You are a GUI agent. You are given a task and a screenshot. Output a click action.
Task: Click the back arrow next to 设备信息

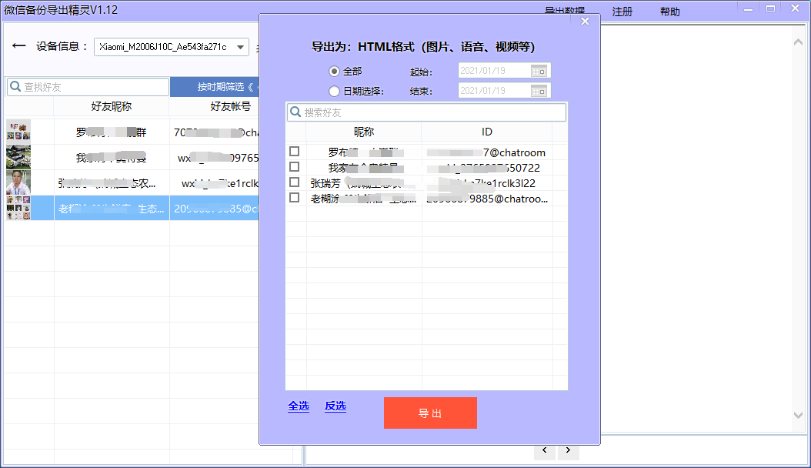pyautogui.click(x=20, y=46)
